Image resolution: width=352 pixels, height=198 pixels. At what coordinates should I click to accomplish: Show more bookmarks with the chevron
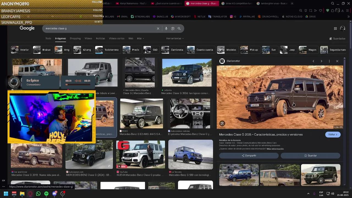pyautogui.click(x=348, y=16)
